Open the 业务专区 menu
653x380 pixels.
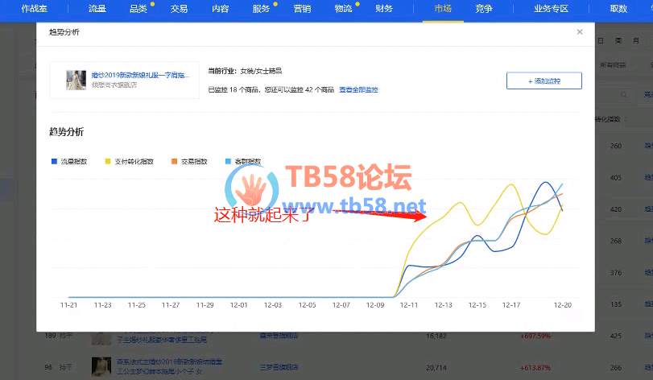click(551, 9)
